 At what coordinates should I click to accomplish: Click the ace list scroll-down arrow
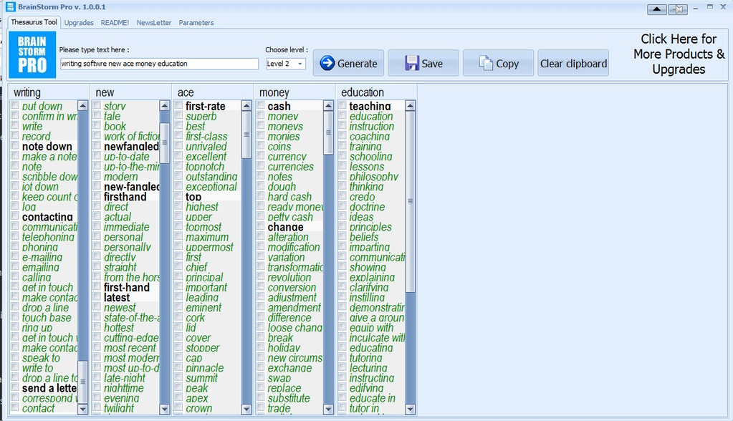[x=246, y=409]
